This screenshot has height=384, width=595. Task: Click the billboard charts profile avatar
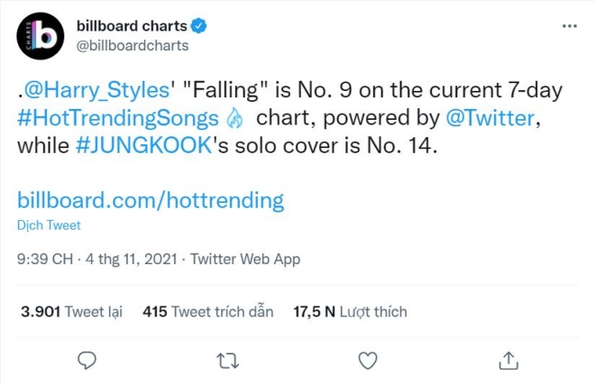click(41, 36)
